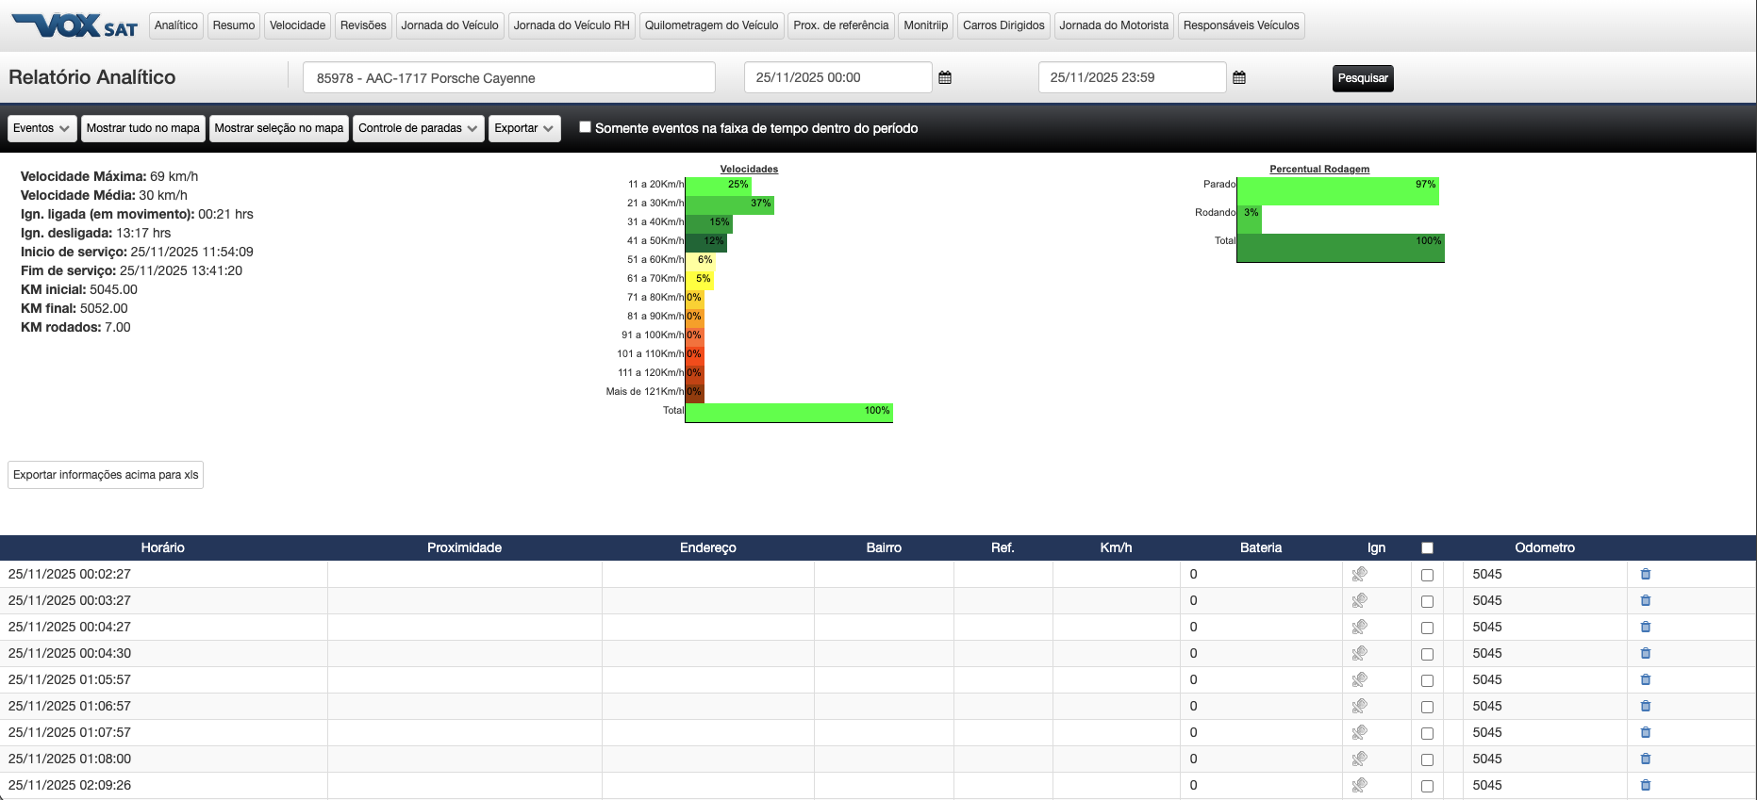Open the Exportar dropdown menu
This screenshot has width=1757, height=800.
pos(523,128)
